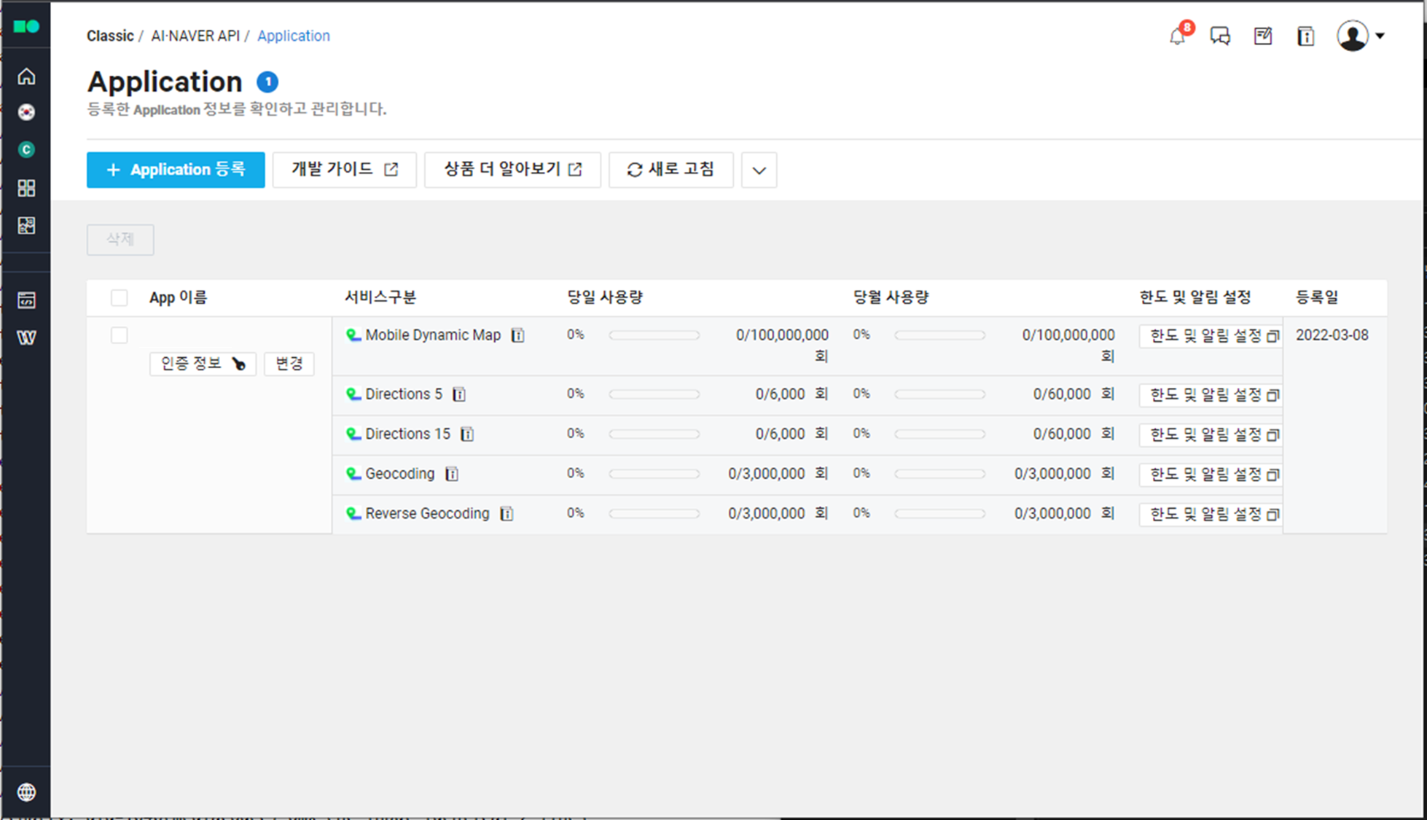Viewport: 1427px width, 820px height.
Task: Click the blue Application info badge
Action: [267, 82]
